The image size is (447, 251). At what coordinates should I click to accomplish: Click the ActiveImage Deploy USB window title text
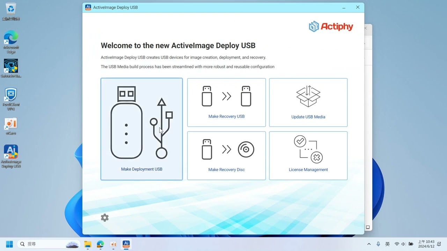coord(115,7)
